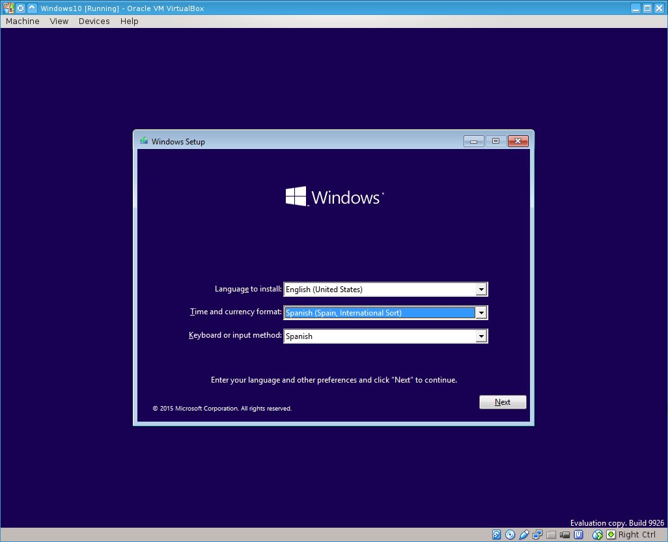Click 'Enter your language and other preferences' text
The height and width of the screenshot is (542, 668).
tap(333, 380)
